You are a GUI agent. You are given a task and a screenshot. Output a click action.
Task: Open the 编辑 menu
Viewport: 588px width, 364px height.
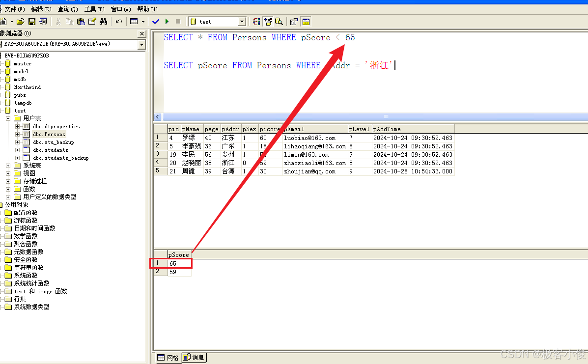pyautogui.click(x=41, y=9)
